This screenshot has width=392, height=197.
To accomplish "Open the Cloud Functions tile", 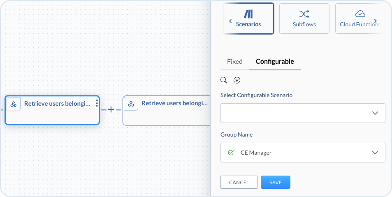I will [360, 19].
